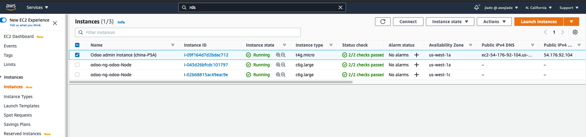This screenshot has width=586, height=137.
Task: Go to Launch Templates in sidebar
Action: (21, 106)
